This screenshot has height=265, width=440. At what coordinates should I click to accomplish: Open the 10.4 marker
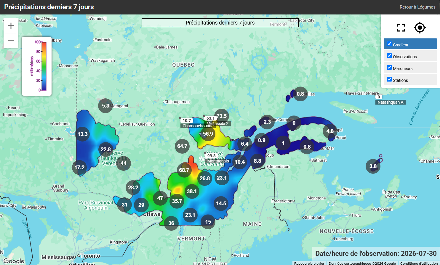point(240,162)
